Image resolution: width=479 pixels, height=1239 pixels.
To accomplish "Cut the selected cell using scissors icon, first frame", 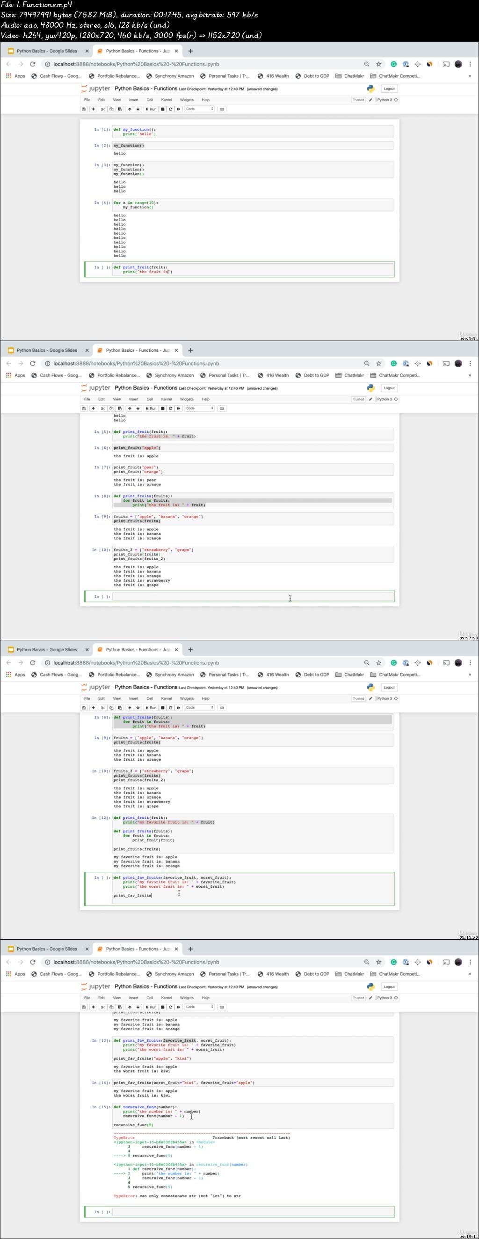I will [x=103, y=109].
